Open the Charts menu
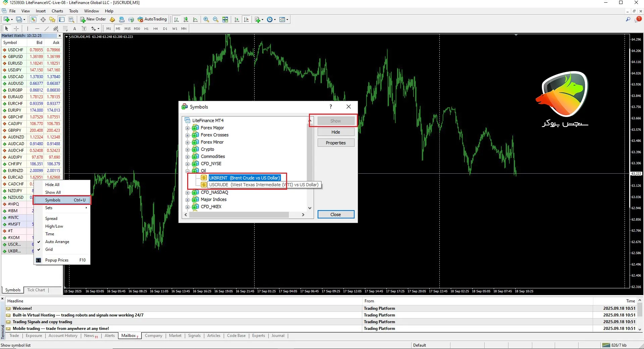Image resolution: width=644 pixels, height=349 pixels. tap(57, 11)
